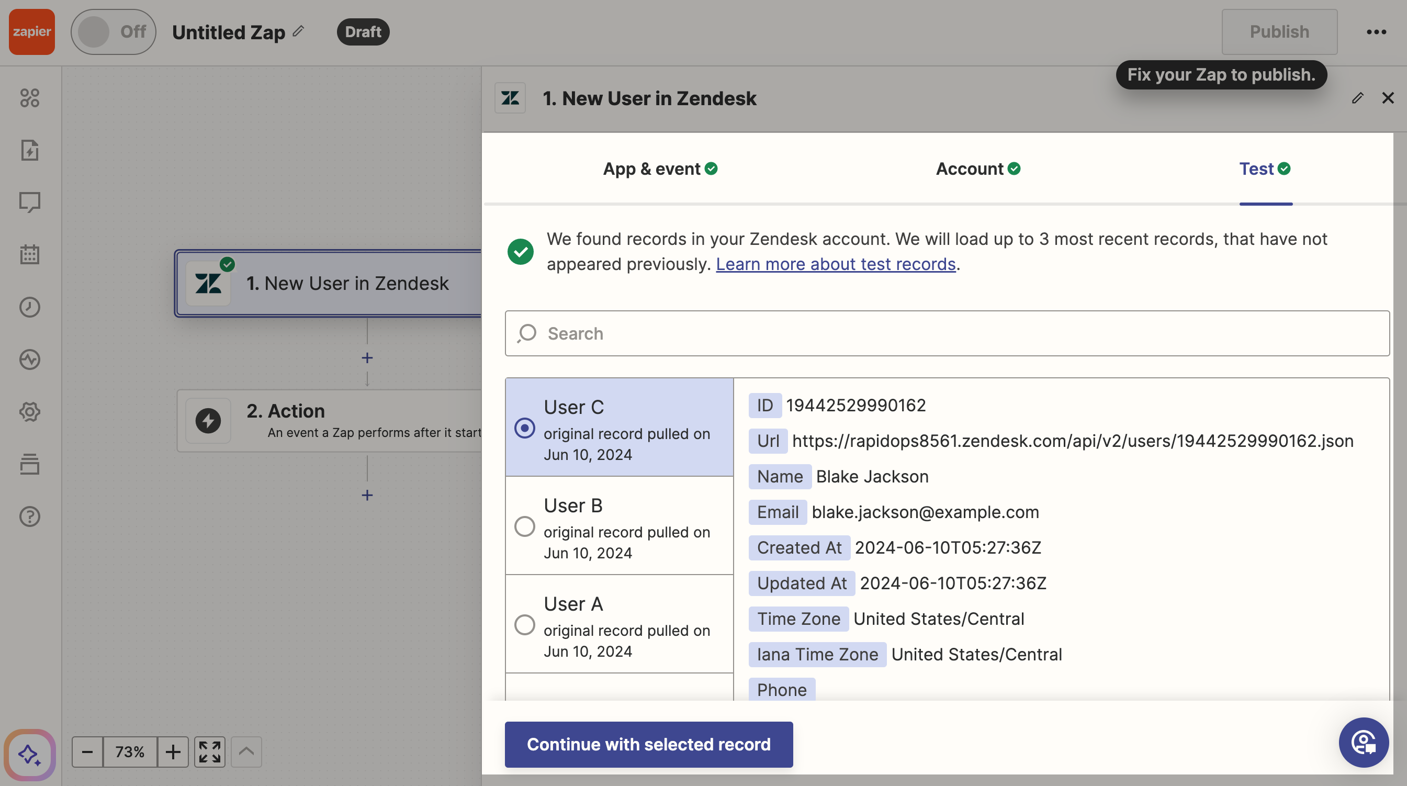
Task: Open the apps grid sidebar icon
Action: point(29,98)
